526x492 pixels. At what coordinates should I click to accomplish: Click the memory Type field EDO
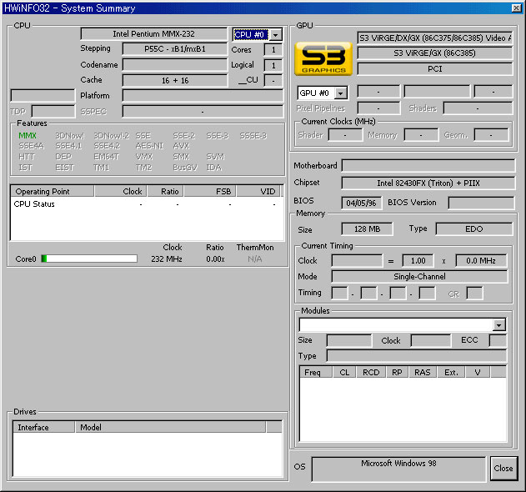pos(474,228)
